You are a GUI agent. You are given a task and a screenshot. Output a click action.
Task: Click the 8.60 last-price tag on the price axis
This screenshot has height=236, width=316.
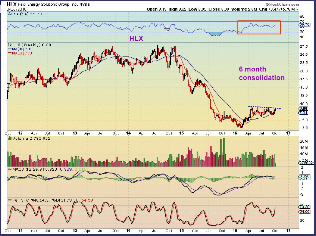(304, 108)
